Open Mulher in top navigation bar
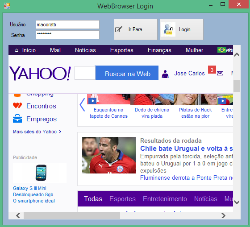 pyautogui.click(x=194, y=50)
